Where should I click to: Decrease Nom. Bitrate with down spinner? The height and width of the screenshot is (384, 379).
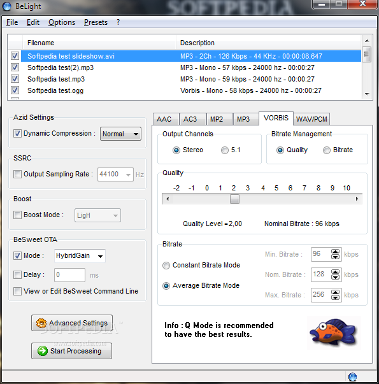[335, 277]
